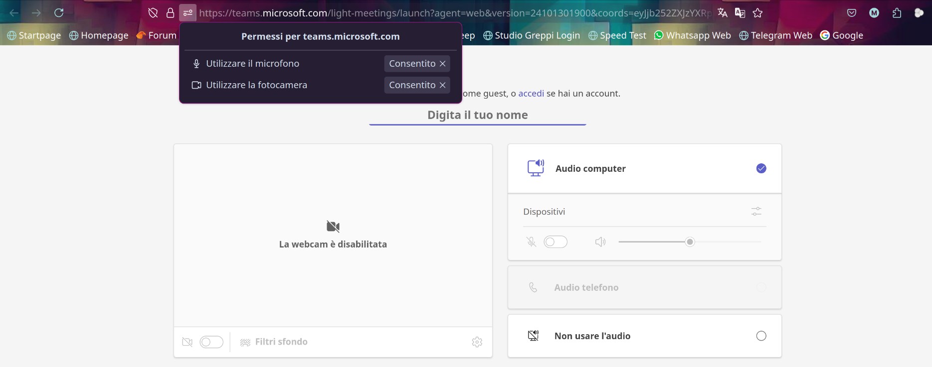Click the second translation extension icon
Screen dimensions: 932x367
click(740, 13)
